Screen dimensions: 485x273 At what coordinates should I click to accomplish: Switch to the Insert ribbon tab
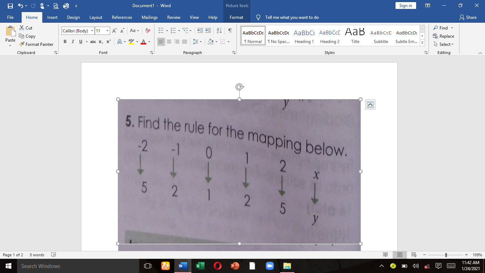click(x=52, y=17)
